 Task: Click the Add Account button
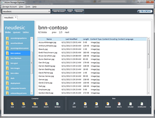tap(59, 11)
